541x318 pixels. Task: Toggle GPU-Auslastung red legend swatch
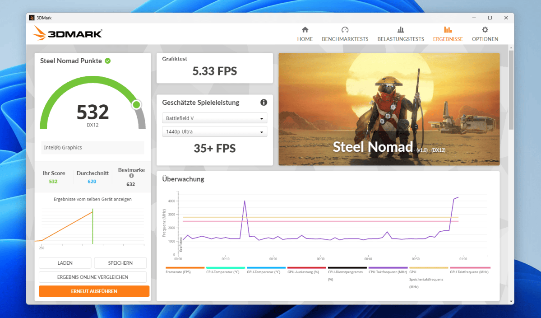pos(307,267)
